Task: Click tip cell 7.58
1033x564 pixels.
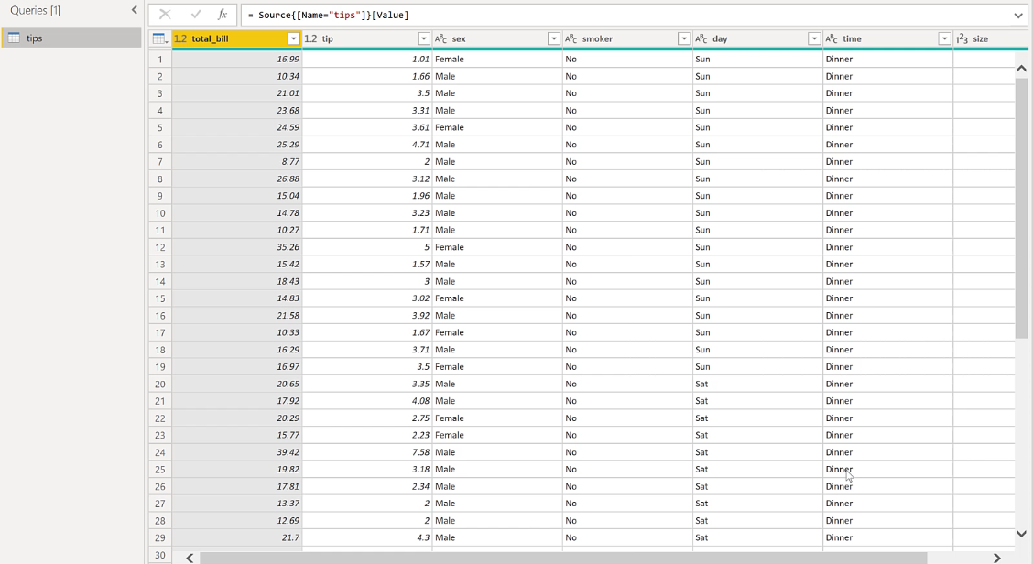Action: 367,452
